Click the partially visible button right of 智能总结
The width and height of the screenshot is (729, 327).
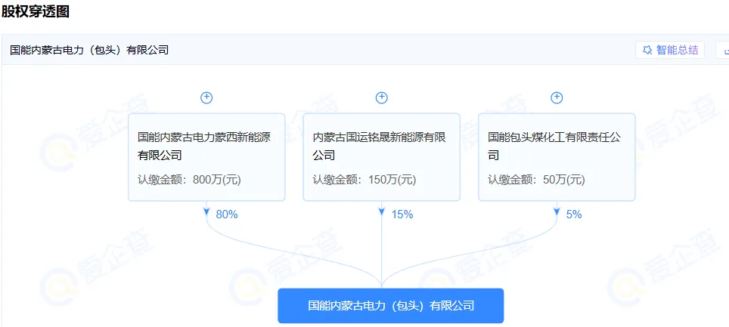point(722,50)
